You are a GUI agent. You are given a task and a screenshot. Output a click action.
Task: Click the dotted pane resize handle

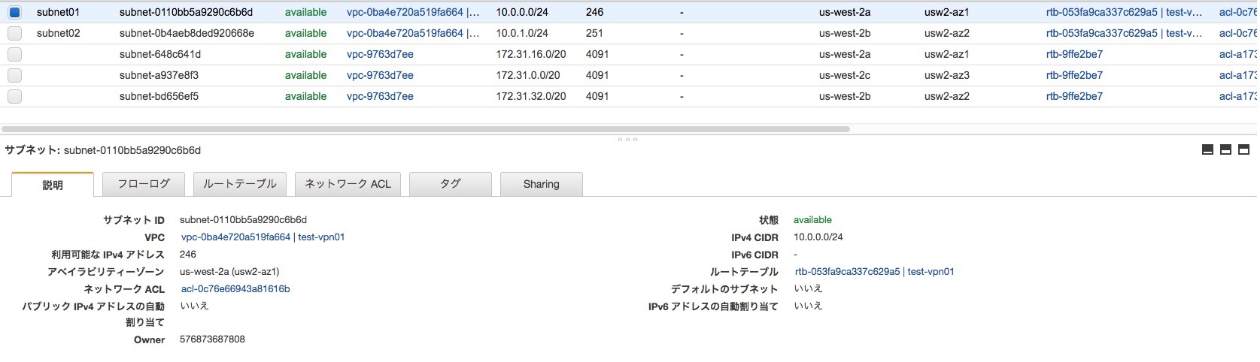point(627,139)
